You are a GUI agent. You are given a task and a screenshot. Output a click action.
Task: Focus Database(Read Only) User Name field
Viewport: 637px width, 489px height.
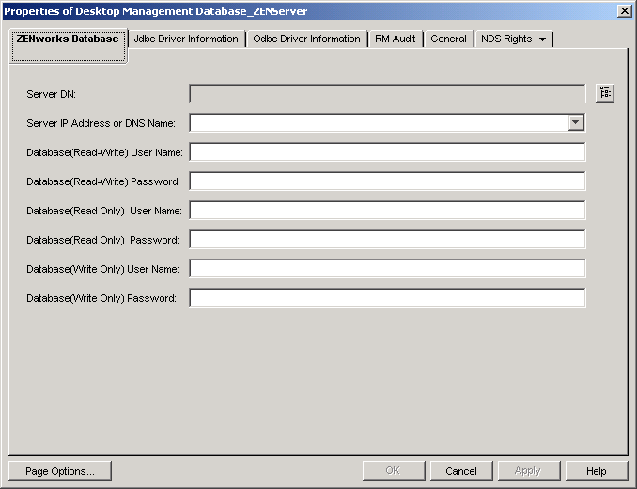tap(387, 210)
